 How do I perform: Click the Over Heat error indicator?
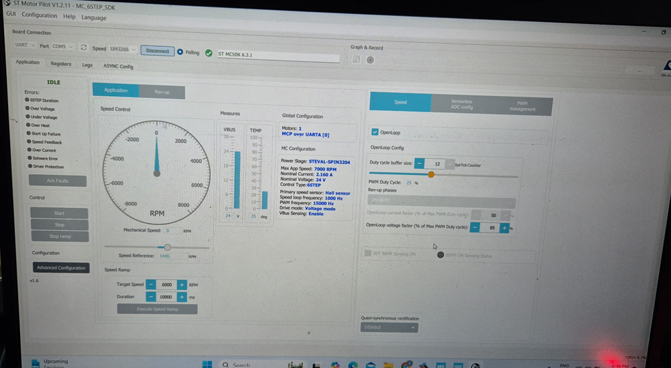pos(28,125)
